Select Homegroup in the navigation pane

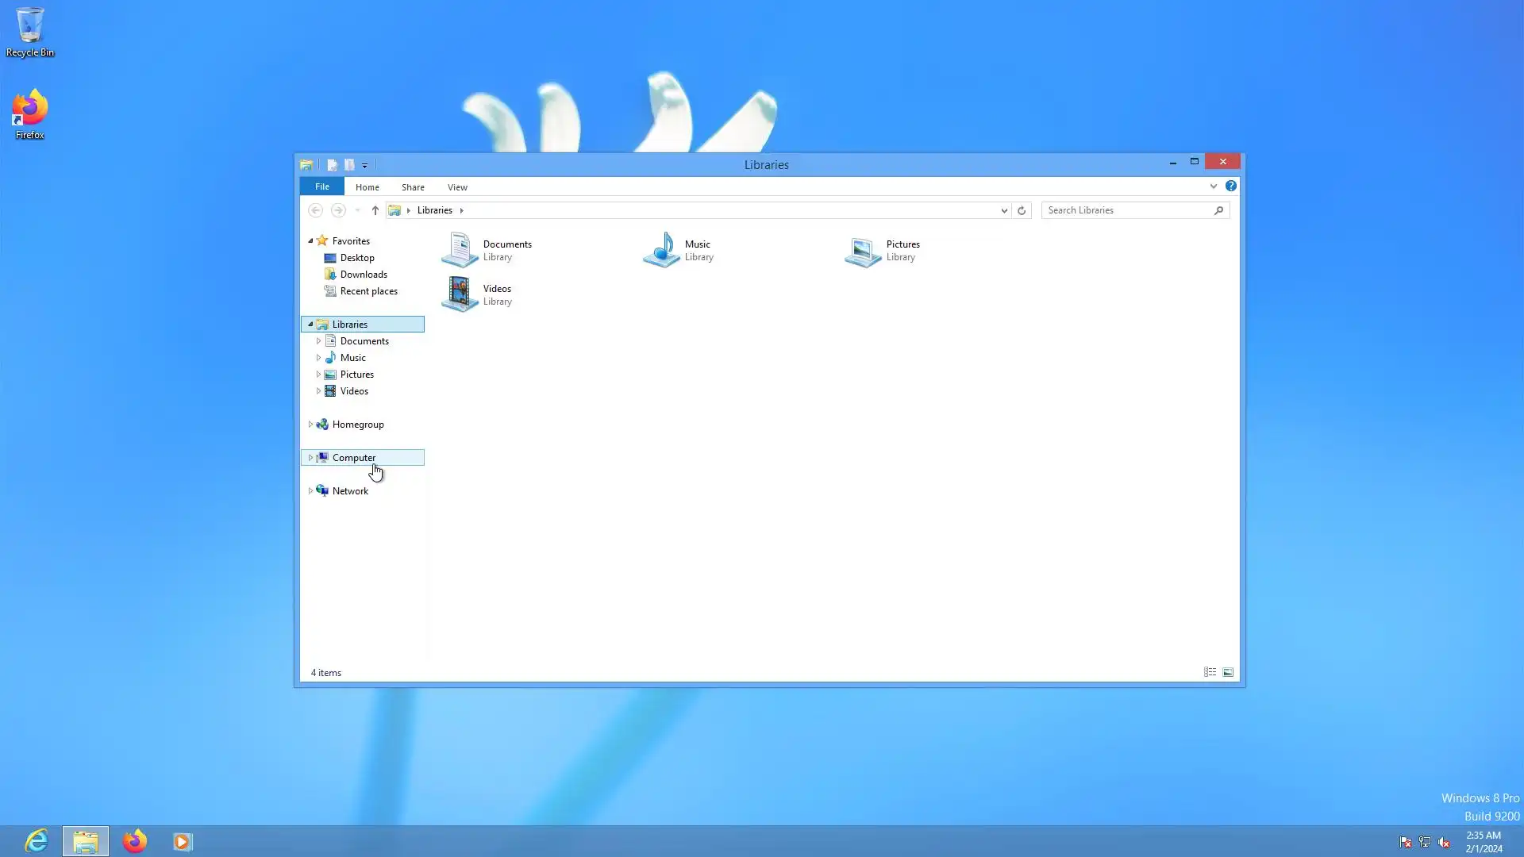(x=358, y=425)
